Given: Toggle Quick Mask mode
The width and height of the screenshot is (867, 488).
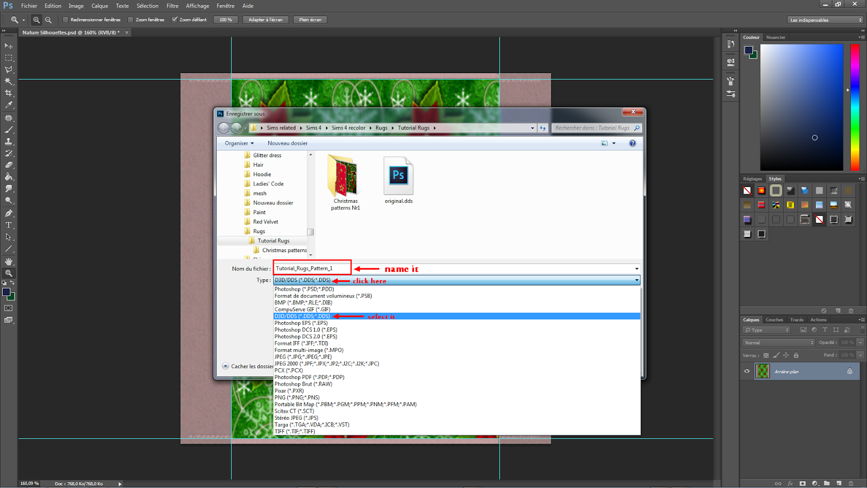Looking at the screenshot, I should pos(9,308).
